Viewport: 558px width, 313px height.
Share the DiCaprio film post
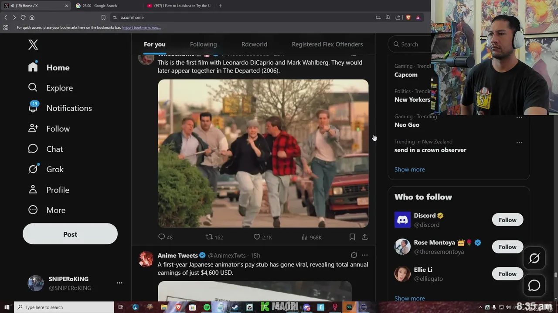click(365, 237)
